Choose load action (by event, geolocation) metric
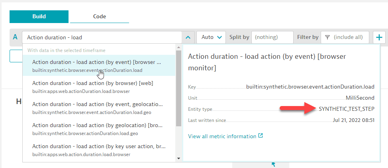This screenshot has height=168, width=388. tap(98, 108)
